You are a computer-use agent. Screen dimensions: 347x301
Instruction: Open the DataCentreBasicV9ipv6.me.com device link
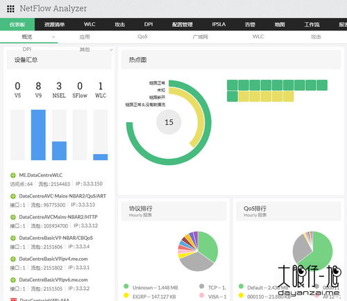coord(53,279)
